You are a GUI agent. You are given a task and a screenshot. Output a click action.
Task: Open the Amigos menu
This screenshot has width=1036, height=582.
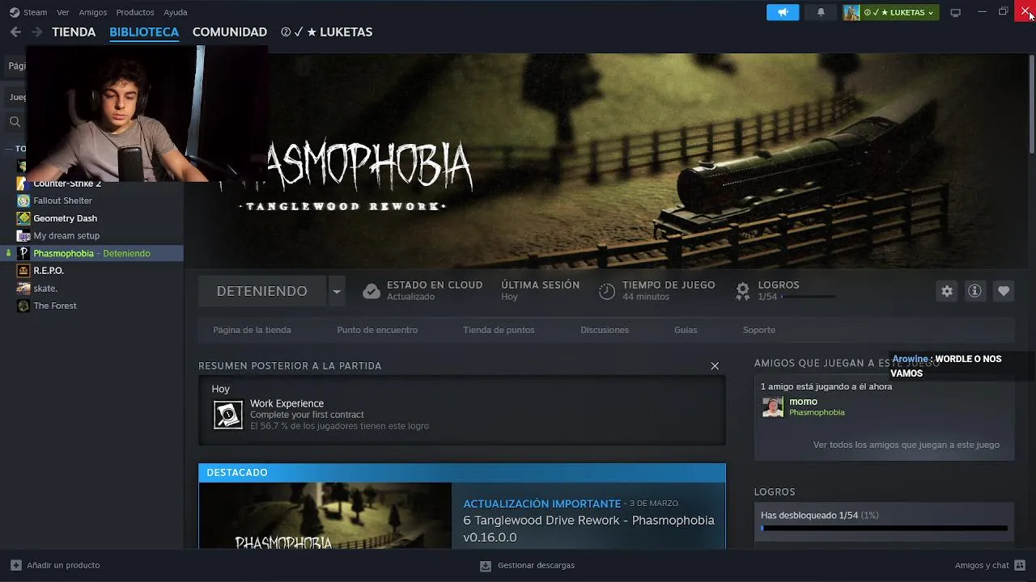(x=92, y=12)
